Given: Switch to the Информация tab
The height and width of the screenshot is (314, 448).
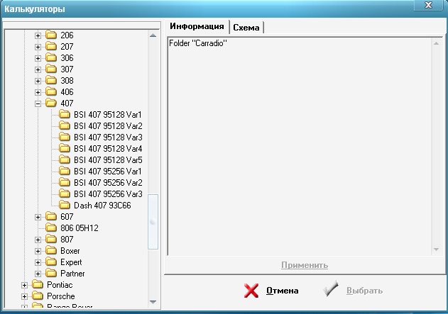Looking at the screenshot, I should point(197,26).
